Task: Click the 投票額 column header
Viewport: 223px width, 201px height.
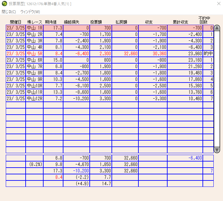Action: click(x=96, y=22)
